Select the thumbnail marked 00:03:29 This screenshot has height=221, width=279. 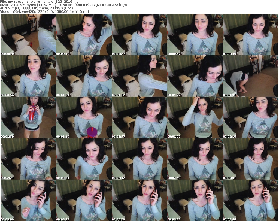(139, 200)
